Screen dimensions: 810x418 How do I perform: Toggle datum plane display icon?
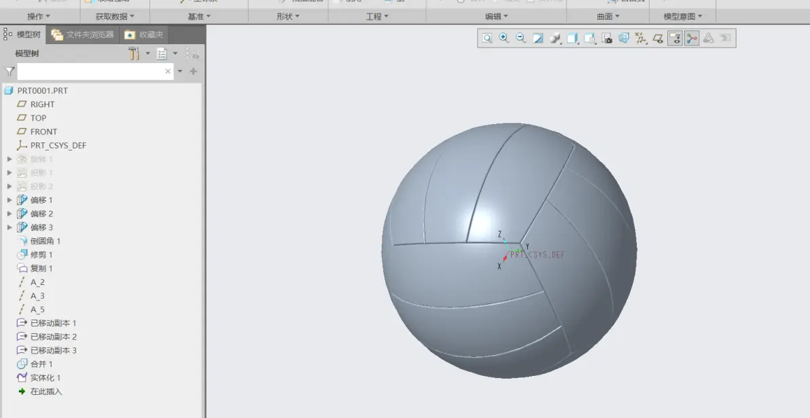point(658,38)
